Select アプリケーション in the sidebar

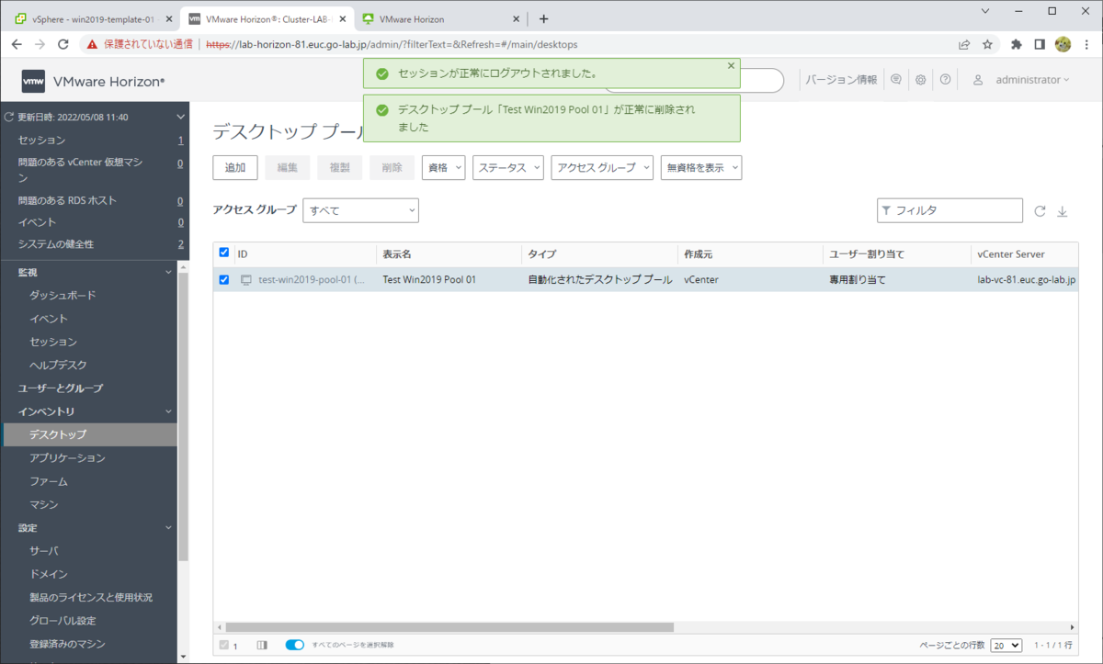coord(67,457)
